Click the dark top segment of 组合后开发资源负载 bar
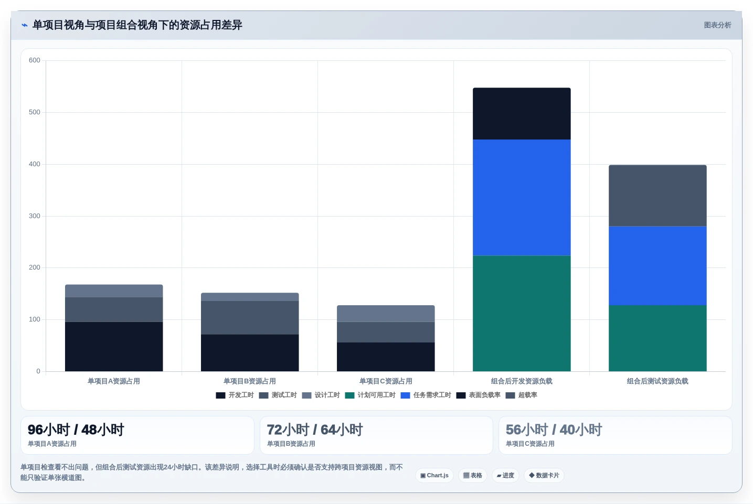Screen dimensions: 753x504 pos(522,114)
